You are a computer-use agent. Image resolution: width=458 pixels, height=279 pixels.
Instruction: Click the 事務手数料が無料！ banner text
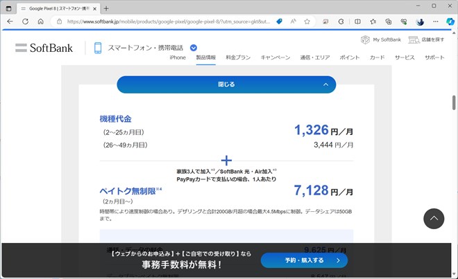182,264
